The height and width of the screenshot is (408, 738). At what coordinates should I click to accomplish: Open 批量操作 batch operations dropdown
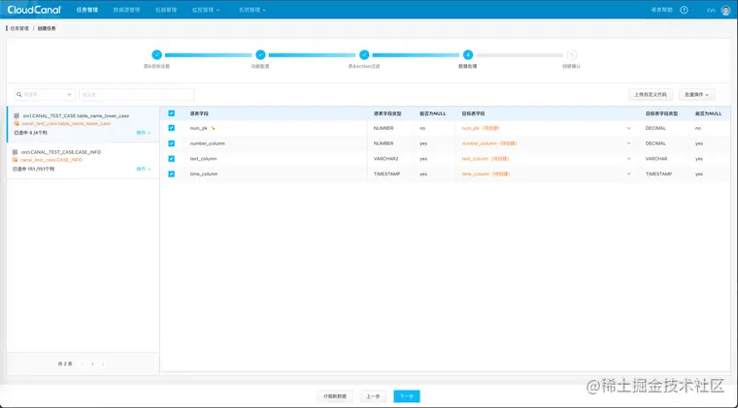pyautogui.click(x=696, y=94)
